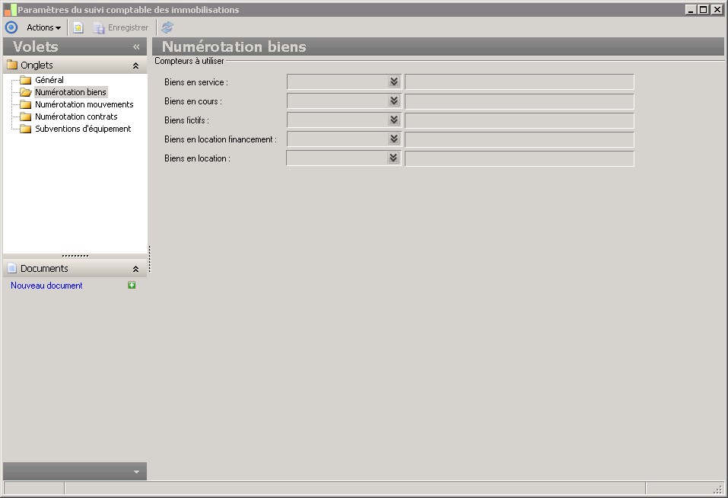Viewport: 728px width, 498px height.
Task: Open Numérotation contrats tab item
Action: pos(76,117)
